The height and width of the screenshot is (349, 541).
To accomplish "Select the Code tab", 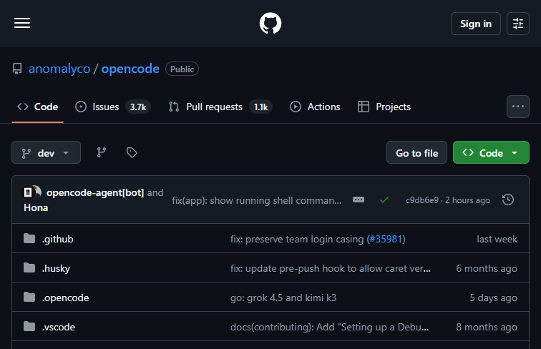I will (x=38, y=107).
